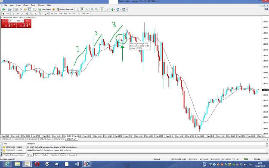Launch MetaEditor via the yellow diamond icon
The height and width of the screenshot is (168, 269).
click(x=53, y=9)
